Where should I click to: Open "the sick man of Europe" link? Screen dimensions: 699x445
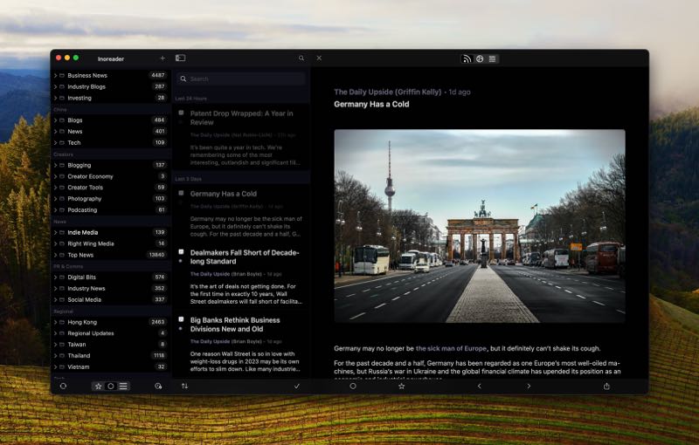[x=451, y=348]
